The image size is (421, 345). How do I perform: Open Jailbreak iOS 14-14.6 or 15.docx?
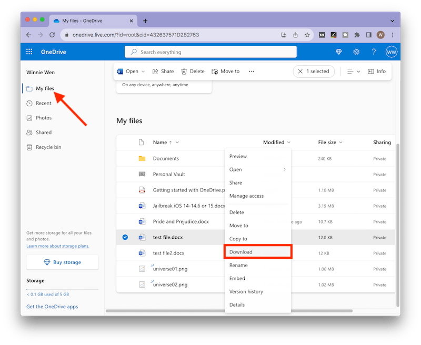tap(189, 206)
